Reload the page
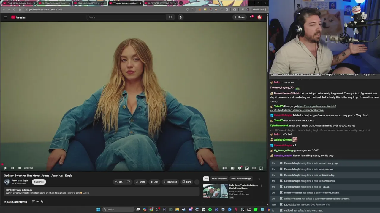This screenshot has width=380, height=213. click(x=14, y=9)
